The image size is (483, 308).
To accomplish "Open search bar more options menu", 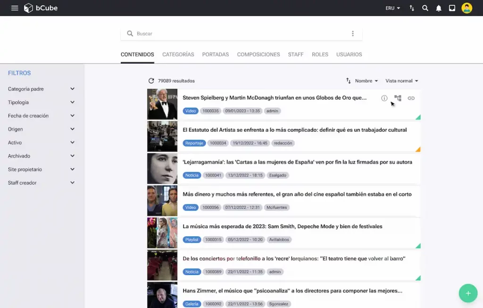I will click(x=352, y=33).
